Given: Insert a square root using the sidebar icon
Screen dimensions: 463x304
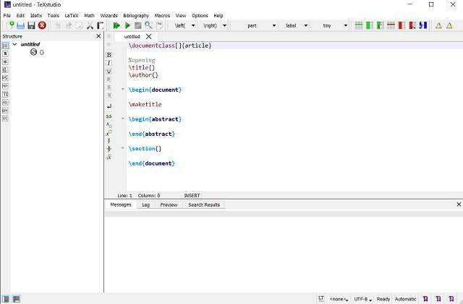Looking at the screenshot, I should click(109, 157).
